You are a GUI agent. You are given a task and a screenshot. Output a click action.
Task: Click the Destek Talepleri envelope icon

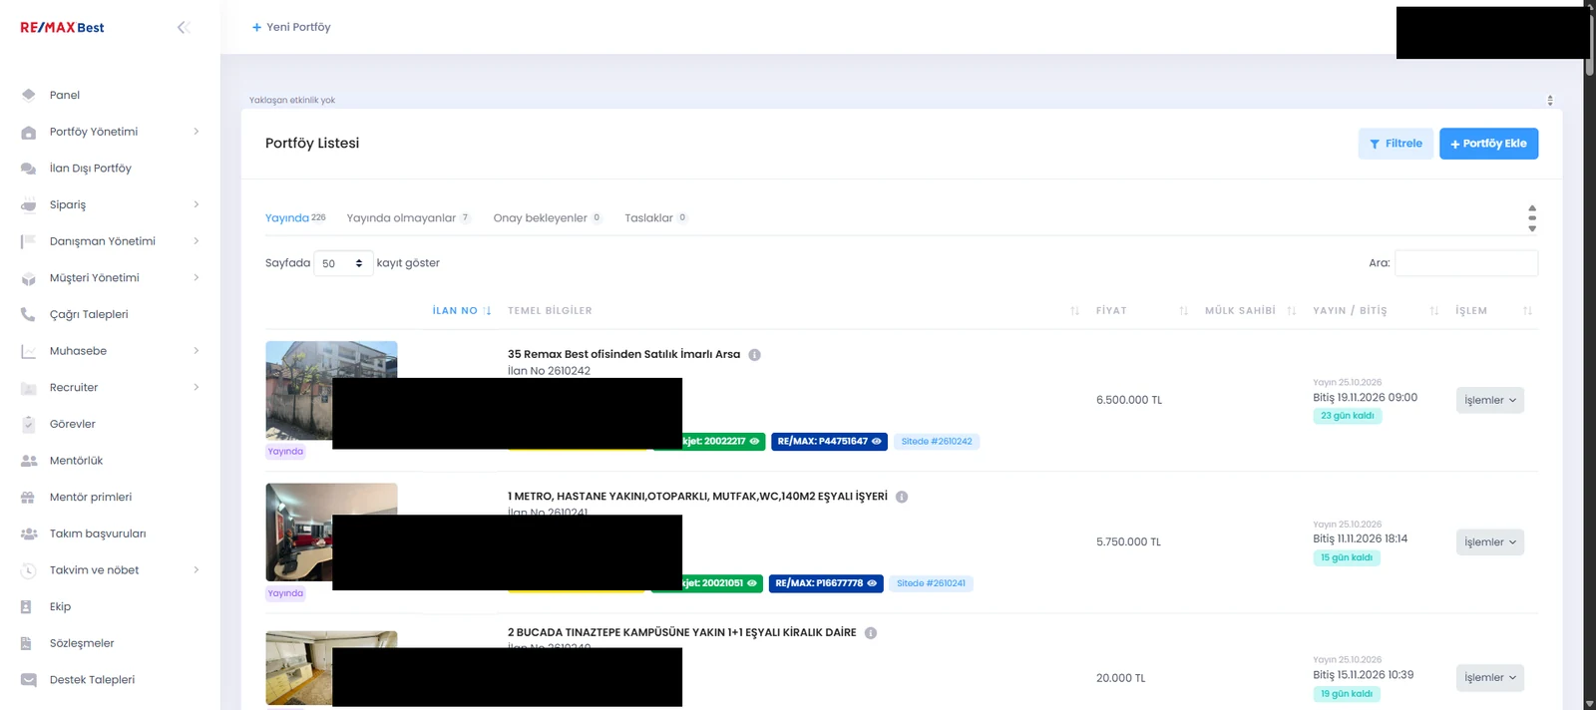[28, 680]
